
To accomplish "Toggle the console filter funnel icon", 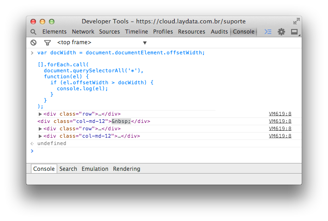I will (x=47, y=42).
